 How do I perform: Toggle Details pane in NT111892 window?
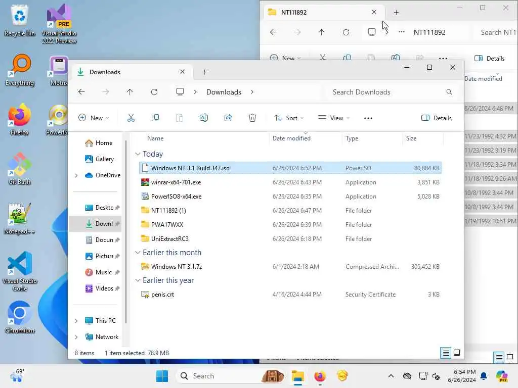click(490, 59)
